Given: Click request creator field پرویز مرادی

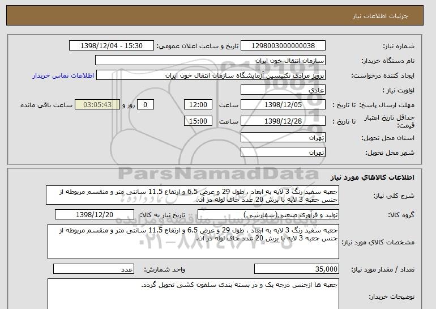Looking at the screenshot, I should click(x=211, y=75).
